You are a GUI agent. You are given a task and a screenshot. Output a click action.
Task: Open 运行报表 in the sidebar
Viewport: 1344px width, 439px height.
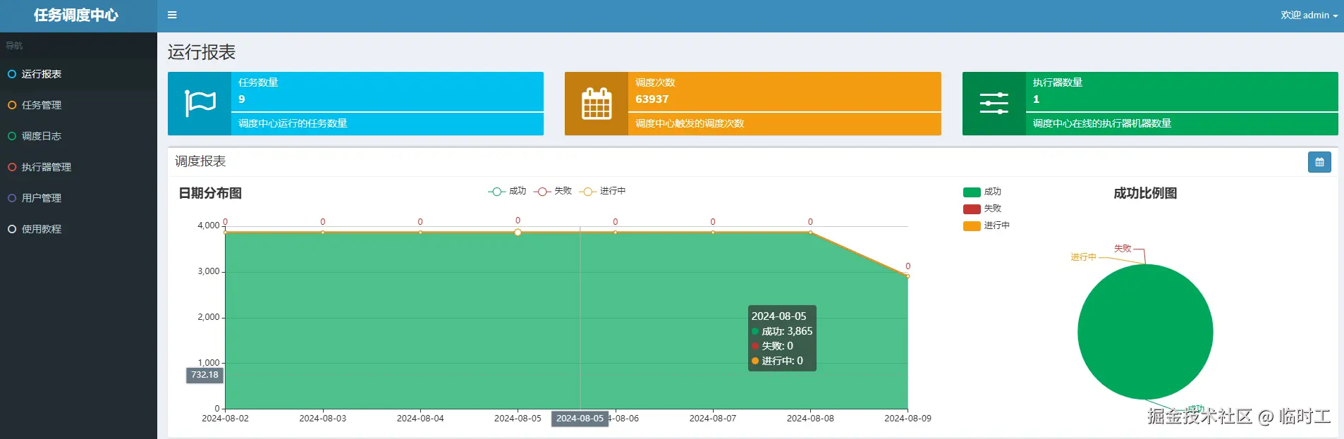pos(78,74)
